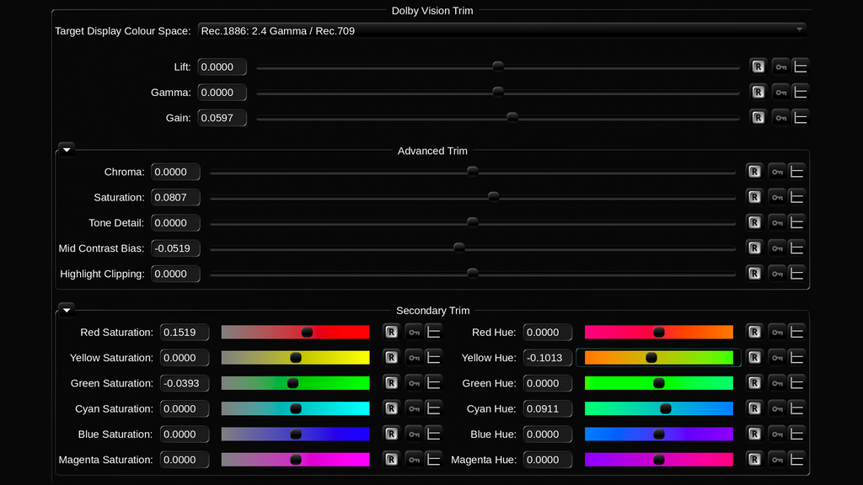Click the key icon for Yellow Saturation

tap(414, 357)
